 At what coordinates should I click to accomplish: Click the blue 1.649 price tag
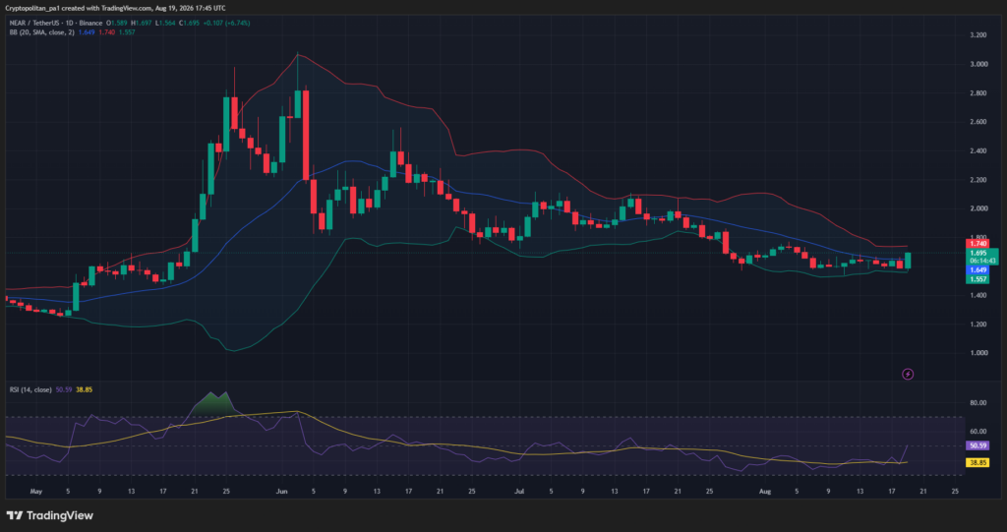tap(978, 270)
